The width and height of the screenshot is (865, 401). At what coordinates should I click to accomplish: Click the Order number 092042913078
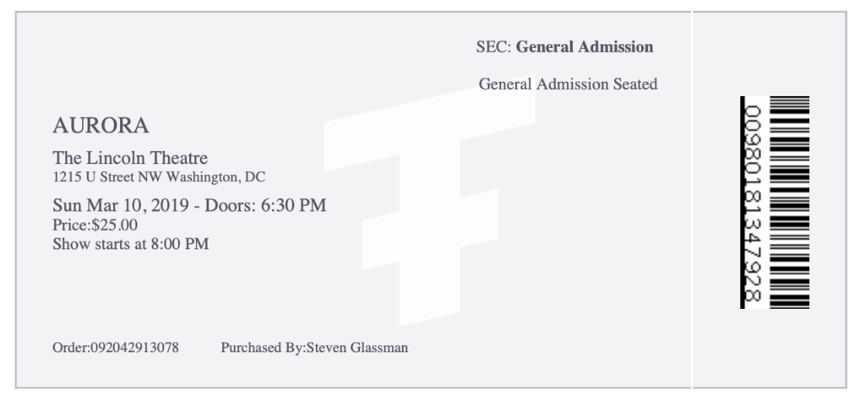click(x=115, y=348)
